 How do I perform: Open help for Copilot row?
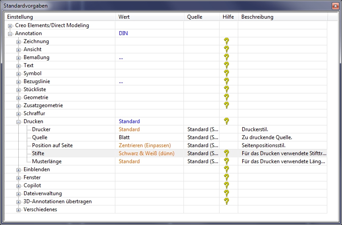(226, 185)
